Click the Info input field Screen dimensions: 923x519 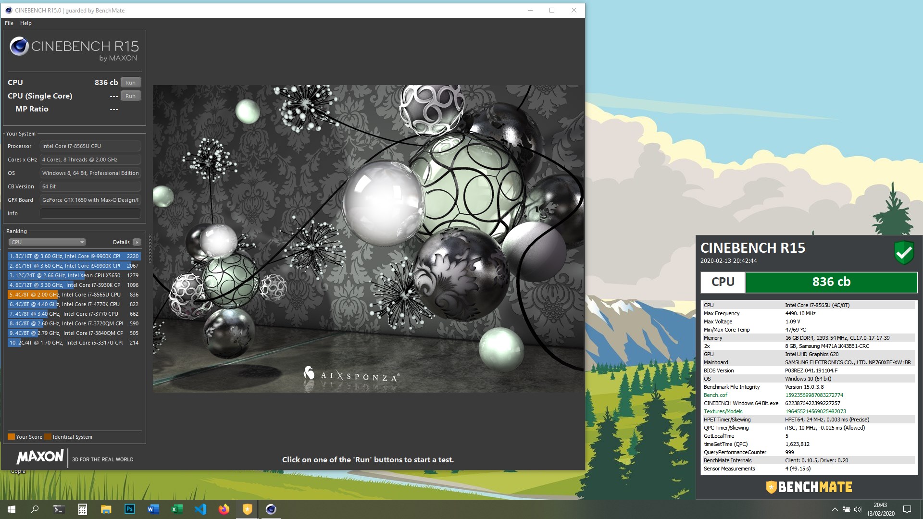click(x=90, y=213)
